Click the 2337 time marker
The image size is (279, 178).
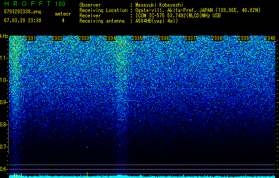click(x=190, y=38)
